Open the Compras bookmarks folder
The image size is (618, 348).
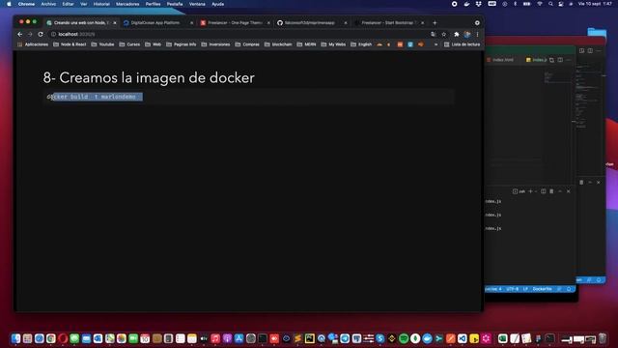point(247,44)
